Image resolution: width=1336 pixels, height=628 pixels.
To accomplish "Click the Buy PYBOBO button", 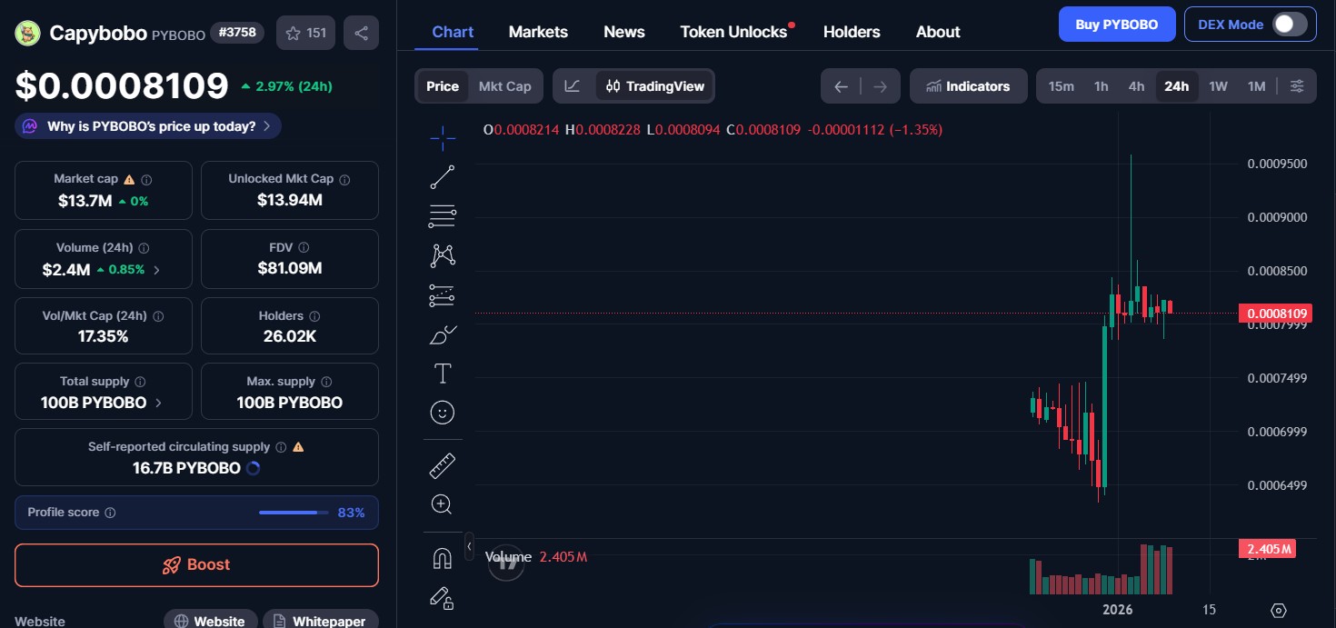I will tap(1116, 25).
